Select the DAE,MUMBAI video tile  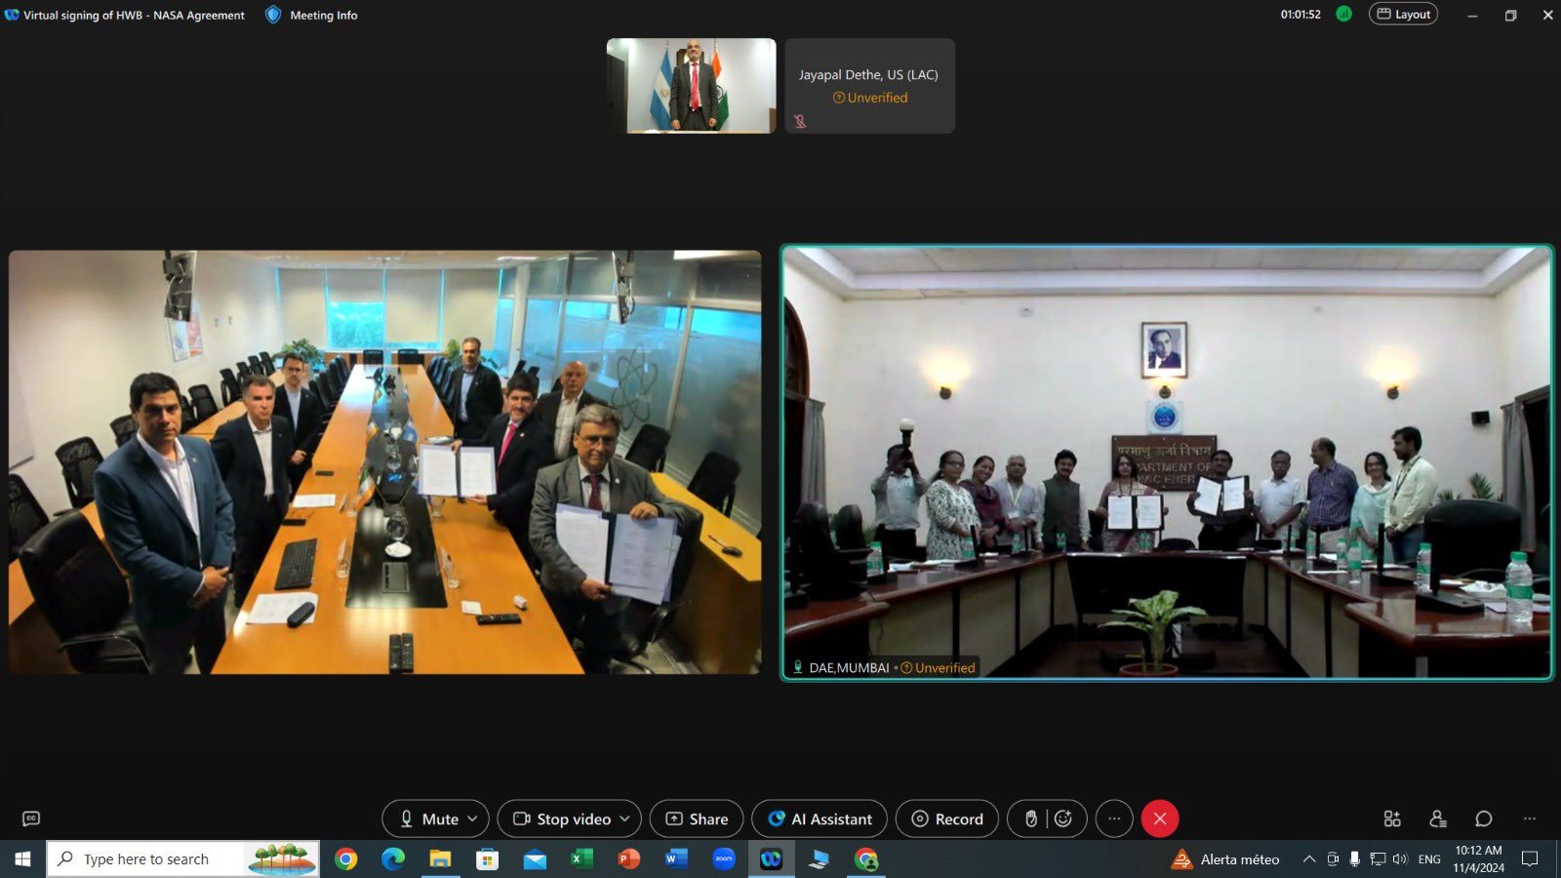tap(1167, 462)
